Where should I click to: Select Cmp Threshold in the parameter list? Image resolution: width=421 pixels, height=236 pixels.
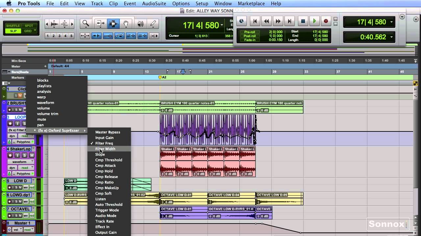pos(109,160)
